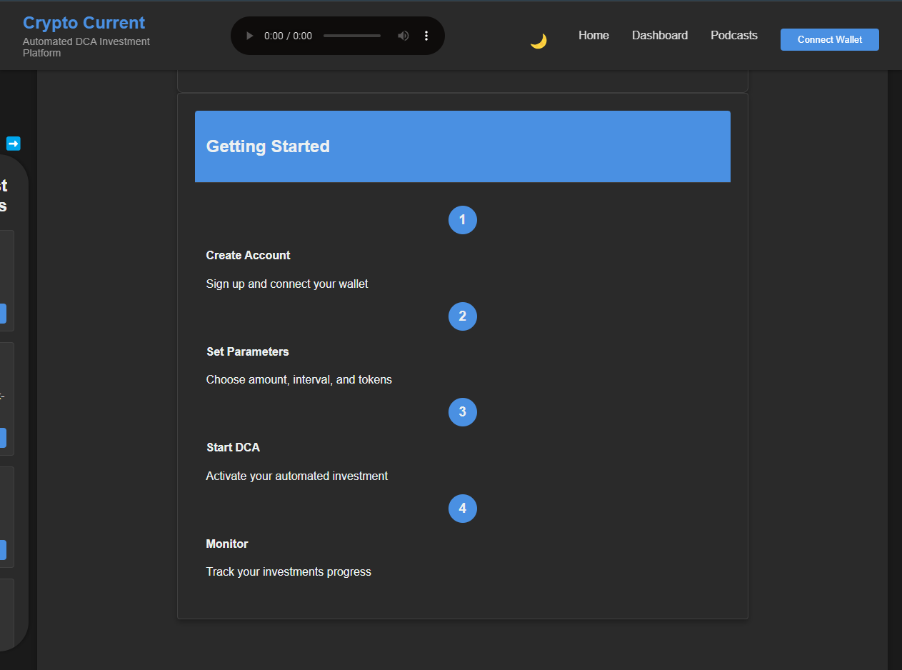Go to the Home page
Viewport: 902px width, 670px height.
593,36
